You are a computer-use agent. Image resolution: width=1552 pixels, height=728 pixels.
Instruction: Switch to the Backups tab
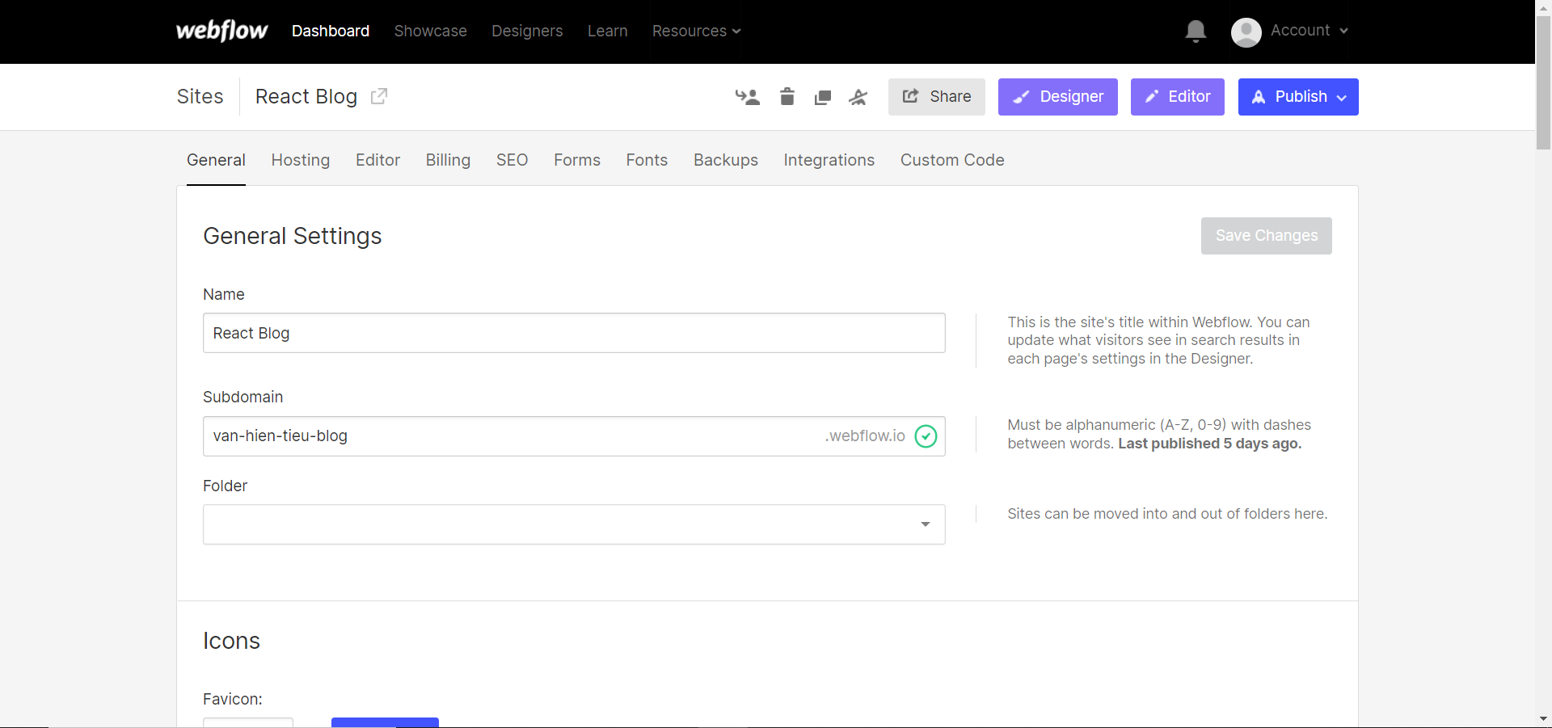[x=726, y=160]
